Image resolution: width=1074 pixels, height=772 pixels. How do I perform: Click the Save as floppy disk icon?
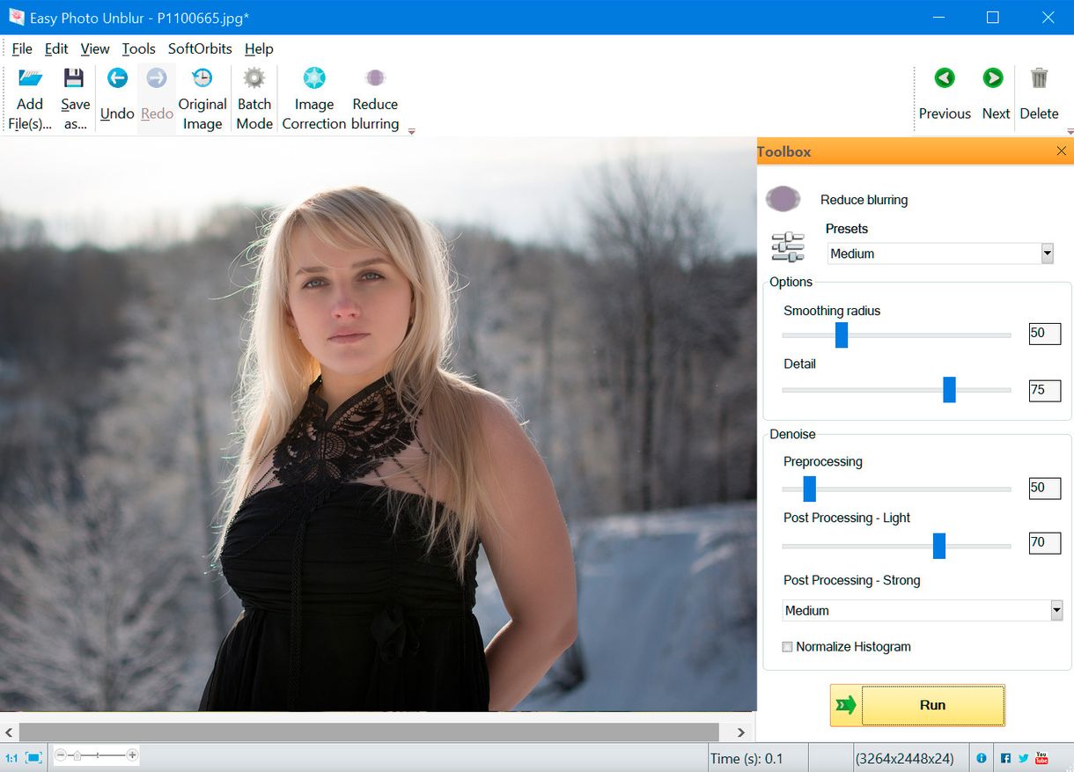click(75, 79)
